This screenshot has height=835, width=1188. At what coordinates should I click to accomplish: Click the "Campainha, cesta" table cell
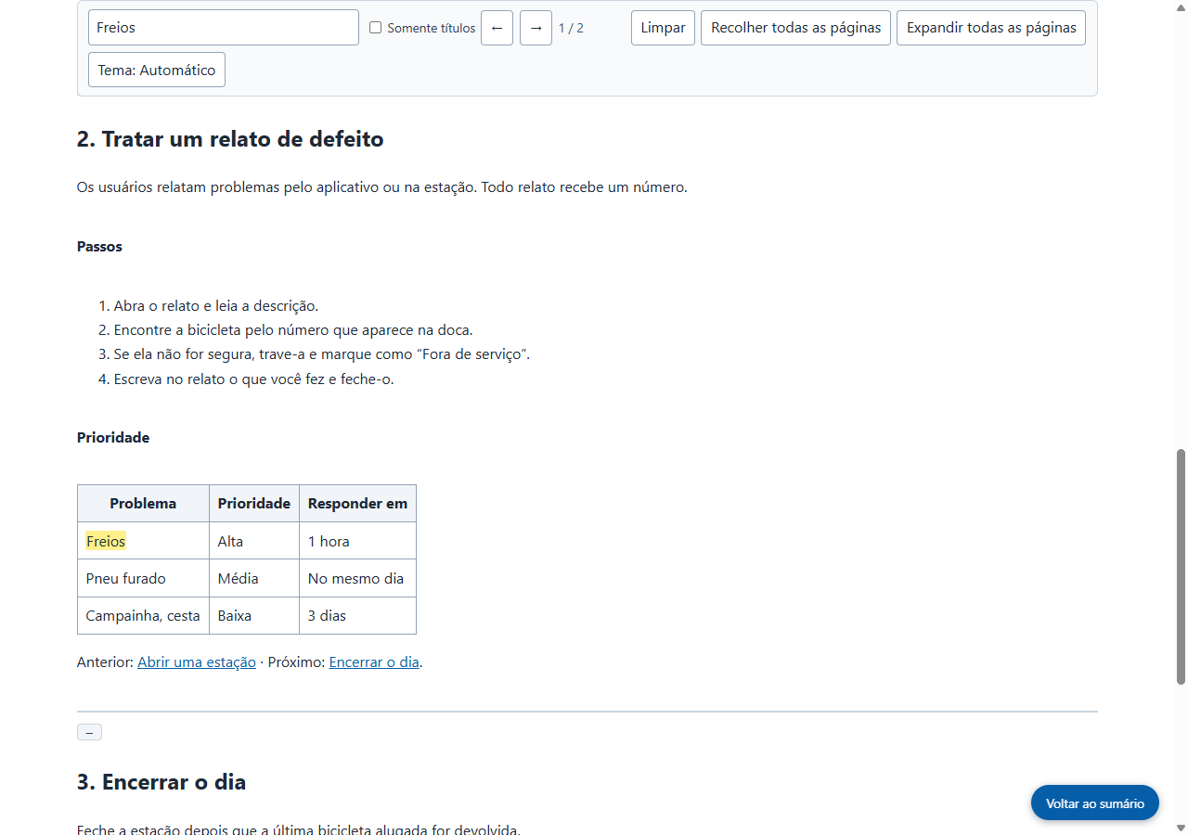(143, 615)
